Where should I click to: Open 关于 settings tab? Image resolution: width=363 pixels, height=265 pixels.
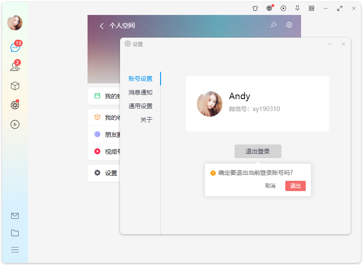146,120
